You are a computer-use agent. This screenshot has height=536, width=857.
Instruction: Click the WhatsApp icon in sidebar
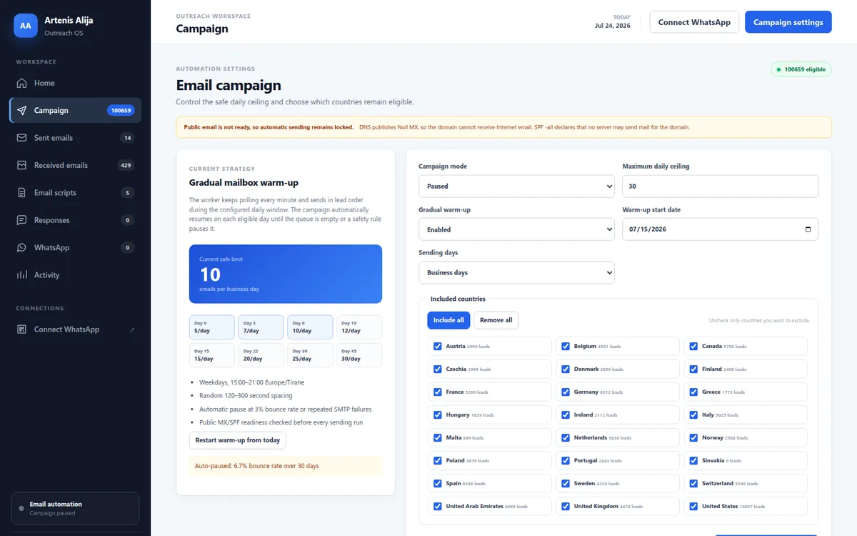(x=21, y=247)
